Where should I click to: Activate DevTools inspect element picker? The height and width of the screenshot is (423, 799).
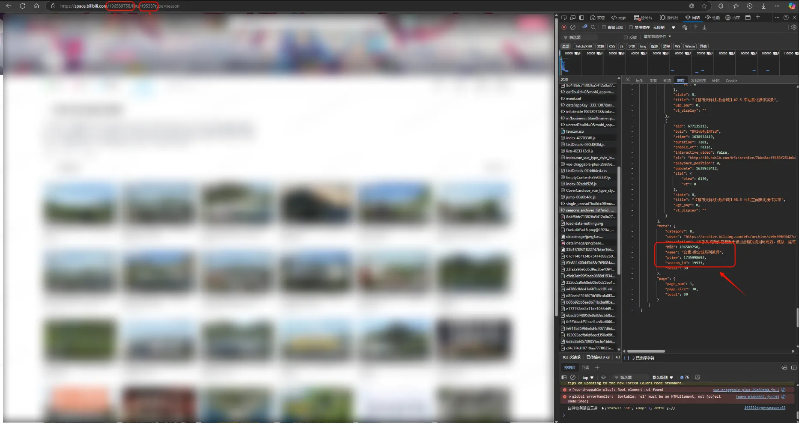click(564, 18)
